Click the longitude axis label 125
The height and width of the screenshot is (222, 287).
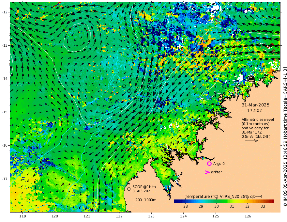pos(216,216)
